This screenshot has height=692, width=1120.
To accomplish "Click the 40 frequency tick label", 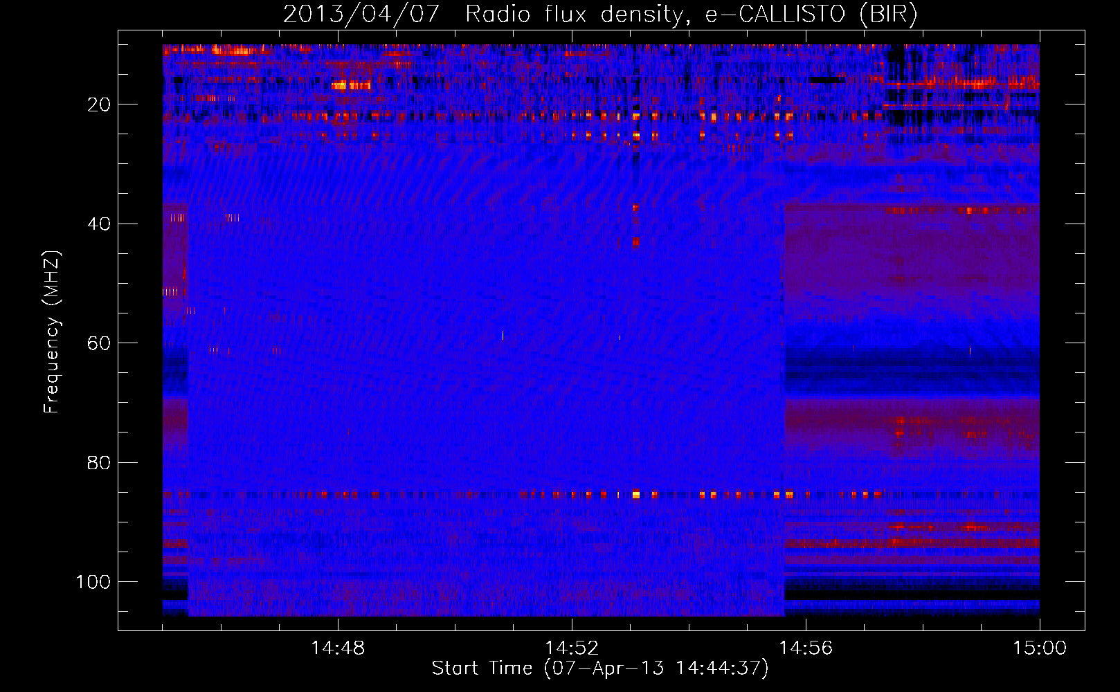I will (99, 224).
